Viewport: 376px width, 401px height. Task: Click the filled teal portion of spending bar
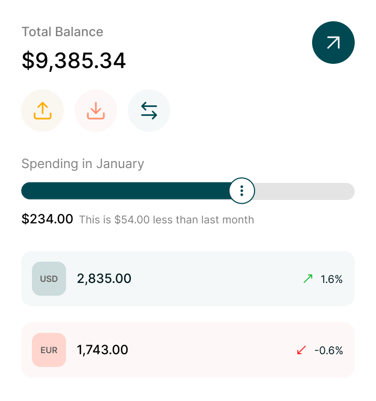122,191
